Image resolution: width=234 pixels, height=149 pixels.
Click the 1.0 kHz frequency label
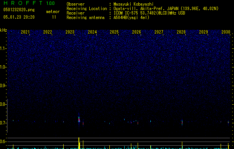3,67
